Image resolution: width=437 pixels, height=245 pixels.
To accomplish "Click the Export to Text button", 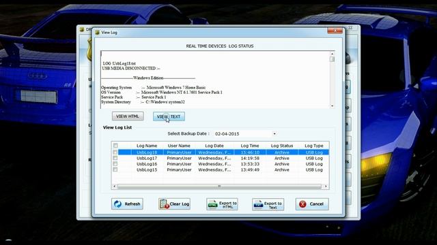I will coord(268,204).
